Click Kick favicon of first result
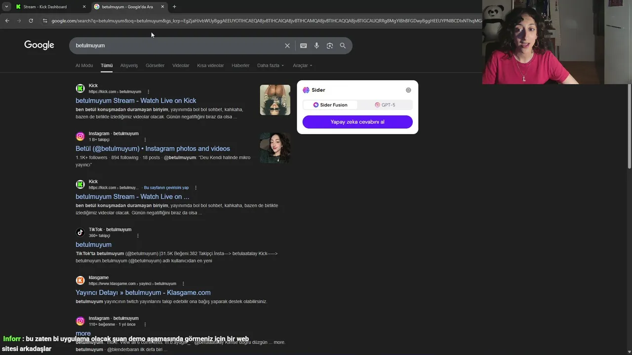Image resolution: width=632 pixels, height=355 pixels. point(80,88)
